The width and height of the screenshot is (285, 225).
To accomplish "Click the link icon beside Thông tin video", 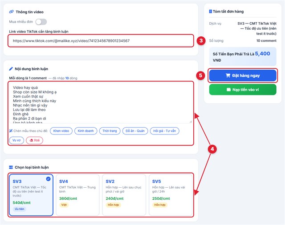I will pos(11,12).
